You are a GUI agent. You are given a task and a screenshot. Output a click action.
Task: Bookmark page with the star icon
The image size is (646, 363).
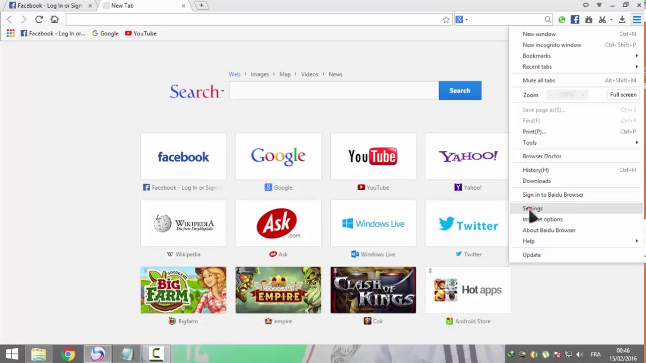coord(446,20)
